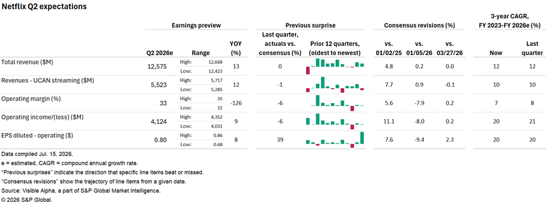
Task: Select the Previous surprise column header
Action: click(311, 26)
